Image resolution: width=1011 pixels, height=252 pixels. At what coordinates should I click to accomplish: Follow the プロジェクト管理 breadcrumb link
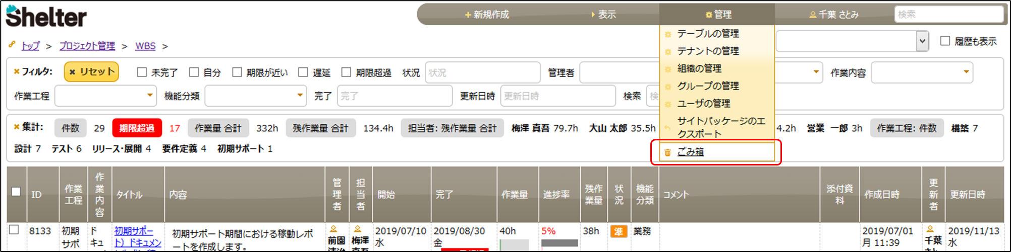pos(87,46)
